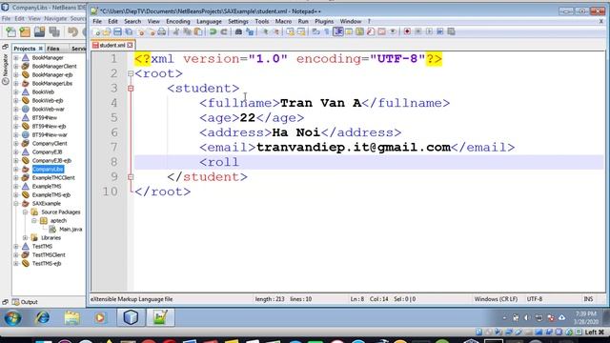Collapse the student fold marker on line 3

(x=131, y=89)
